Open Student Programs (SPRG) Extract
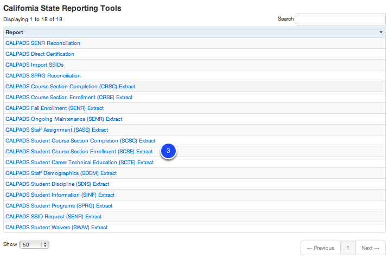This screenshot has width=389, height=259. [x=59, y=206]
